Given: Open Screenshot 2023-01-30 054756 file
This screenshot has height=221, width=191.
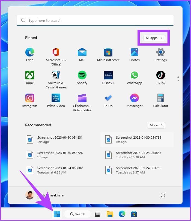Looking at the screenshot, I should point(137,139).
